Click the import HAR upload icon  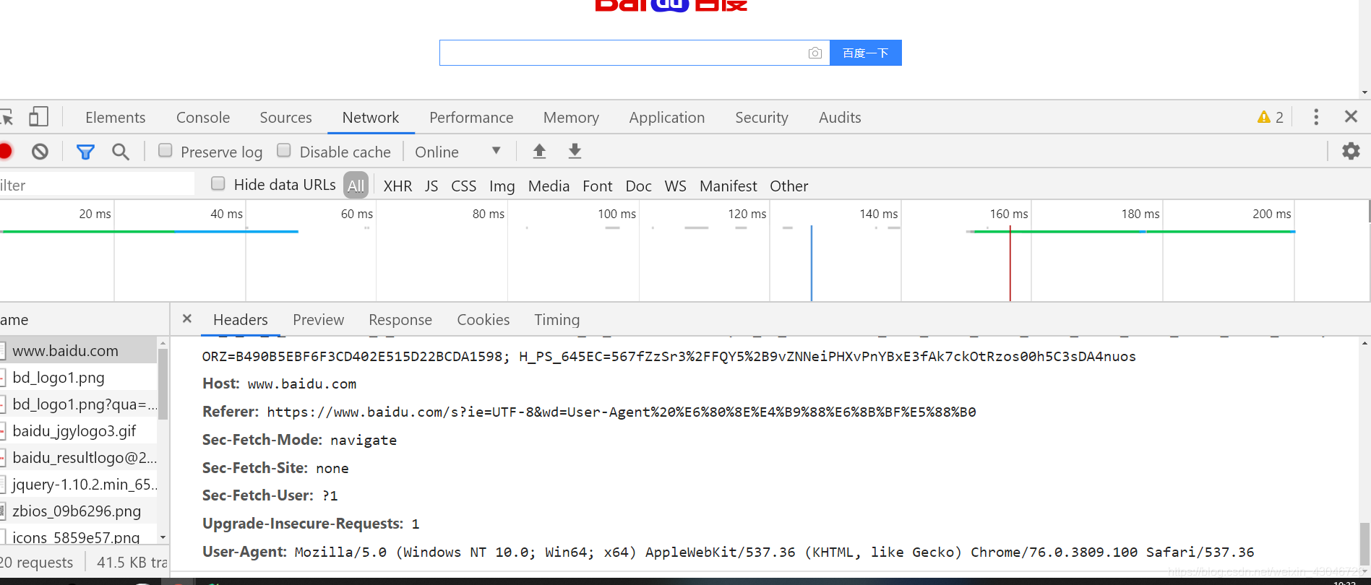click(539, 151)
